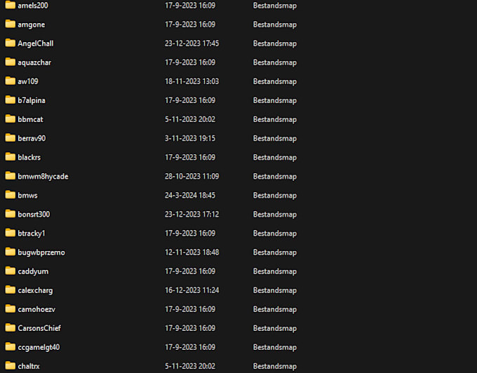Select the bmws folder name

(x=28, y=195)
